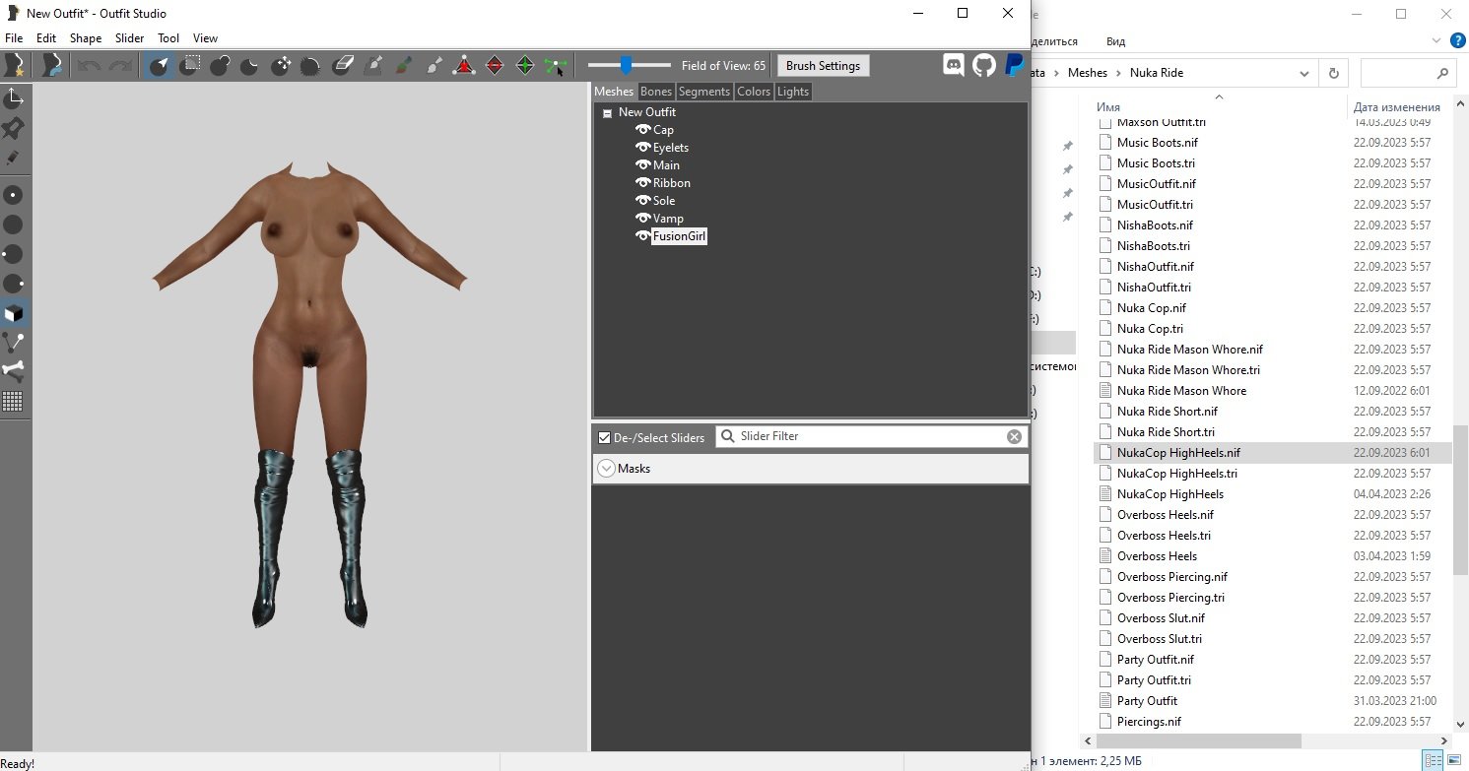Collapse the New Outfit tree node

[x=607, y=113]
